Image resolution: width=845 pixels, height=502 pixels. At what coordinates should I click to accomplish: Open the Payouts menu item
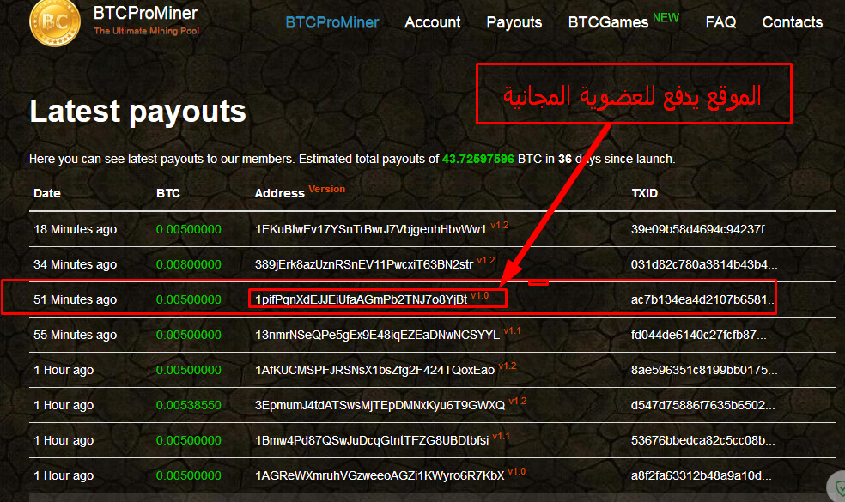[x=514, y=22]
